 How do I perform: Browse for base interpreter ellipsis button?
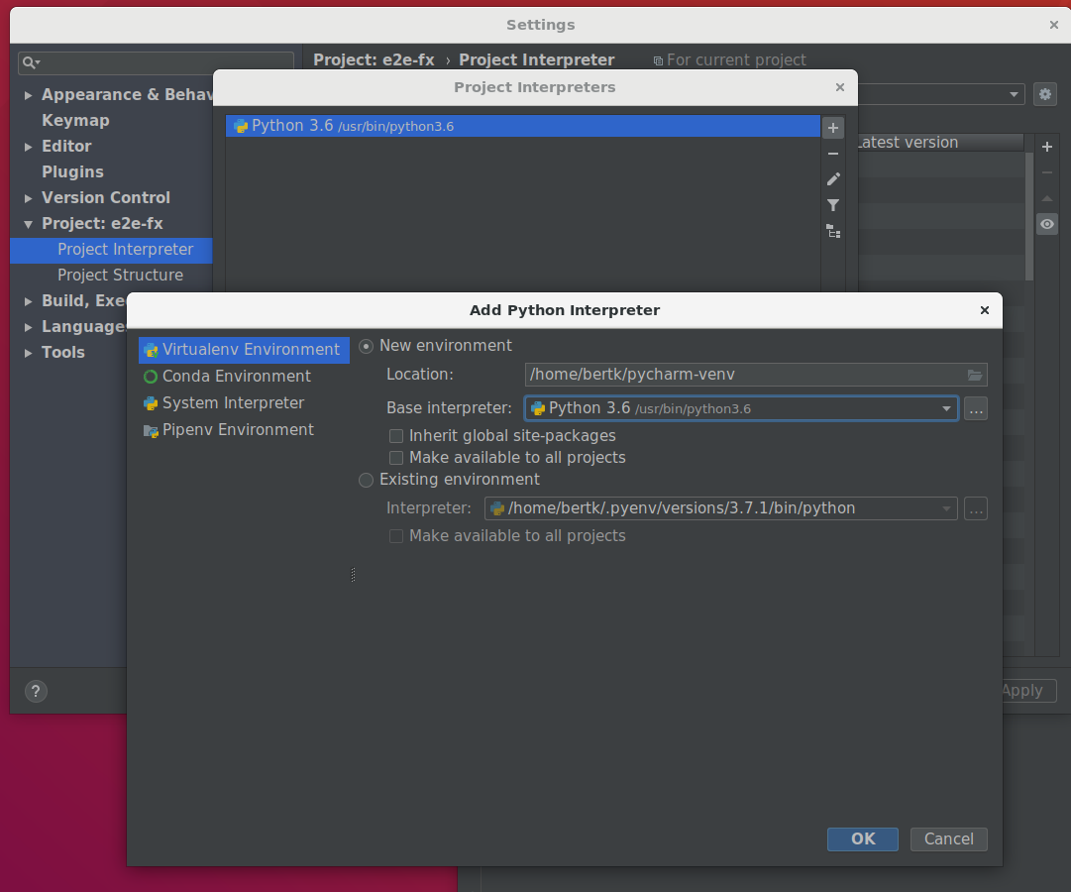(976, 408)
